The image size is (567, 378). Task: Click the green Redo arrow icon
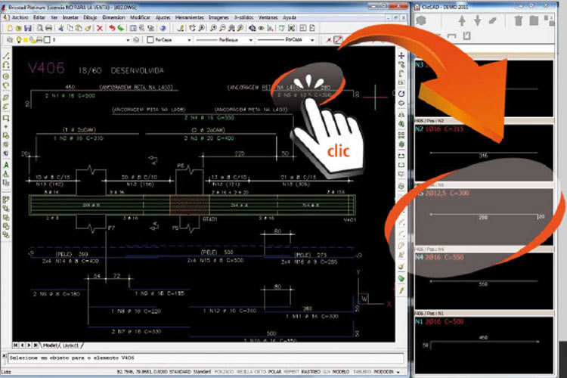[x=120, y=28]
